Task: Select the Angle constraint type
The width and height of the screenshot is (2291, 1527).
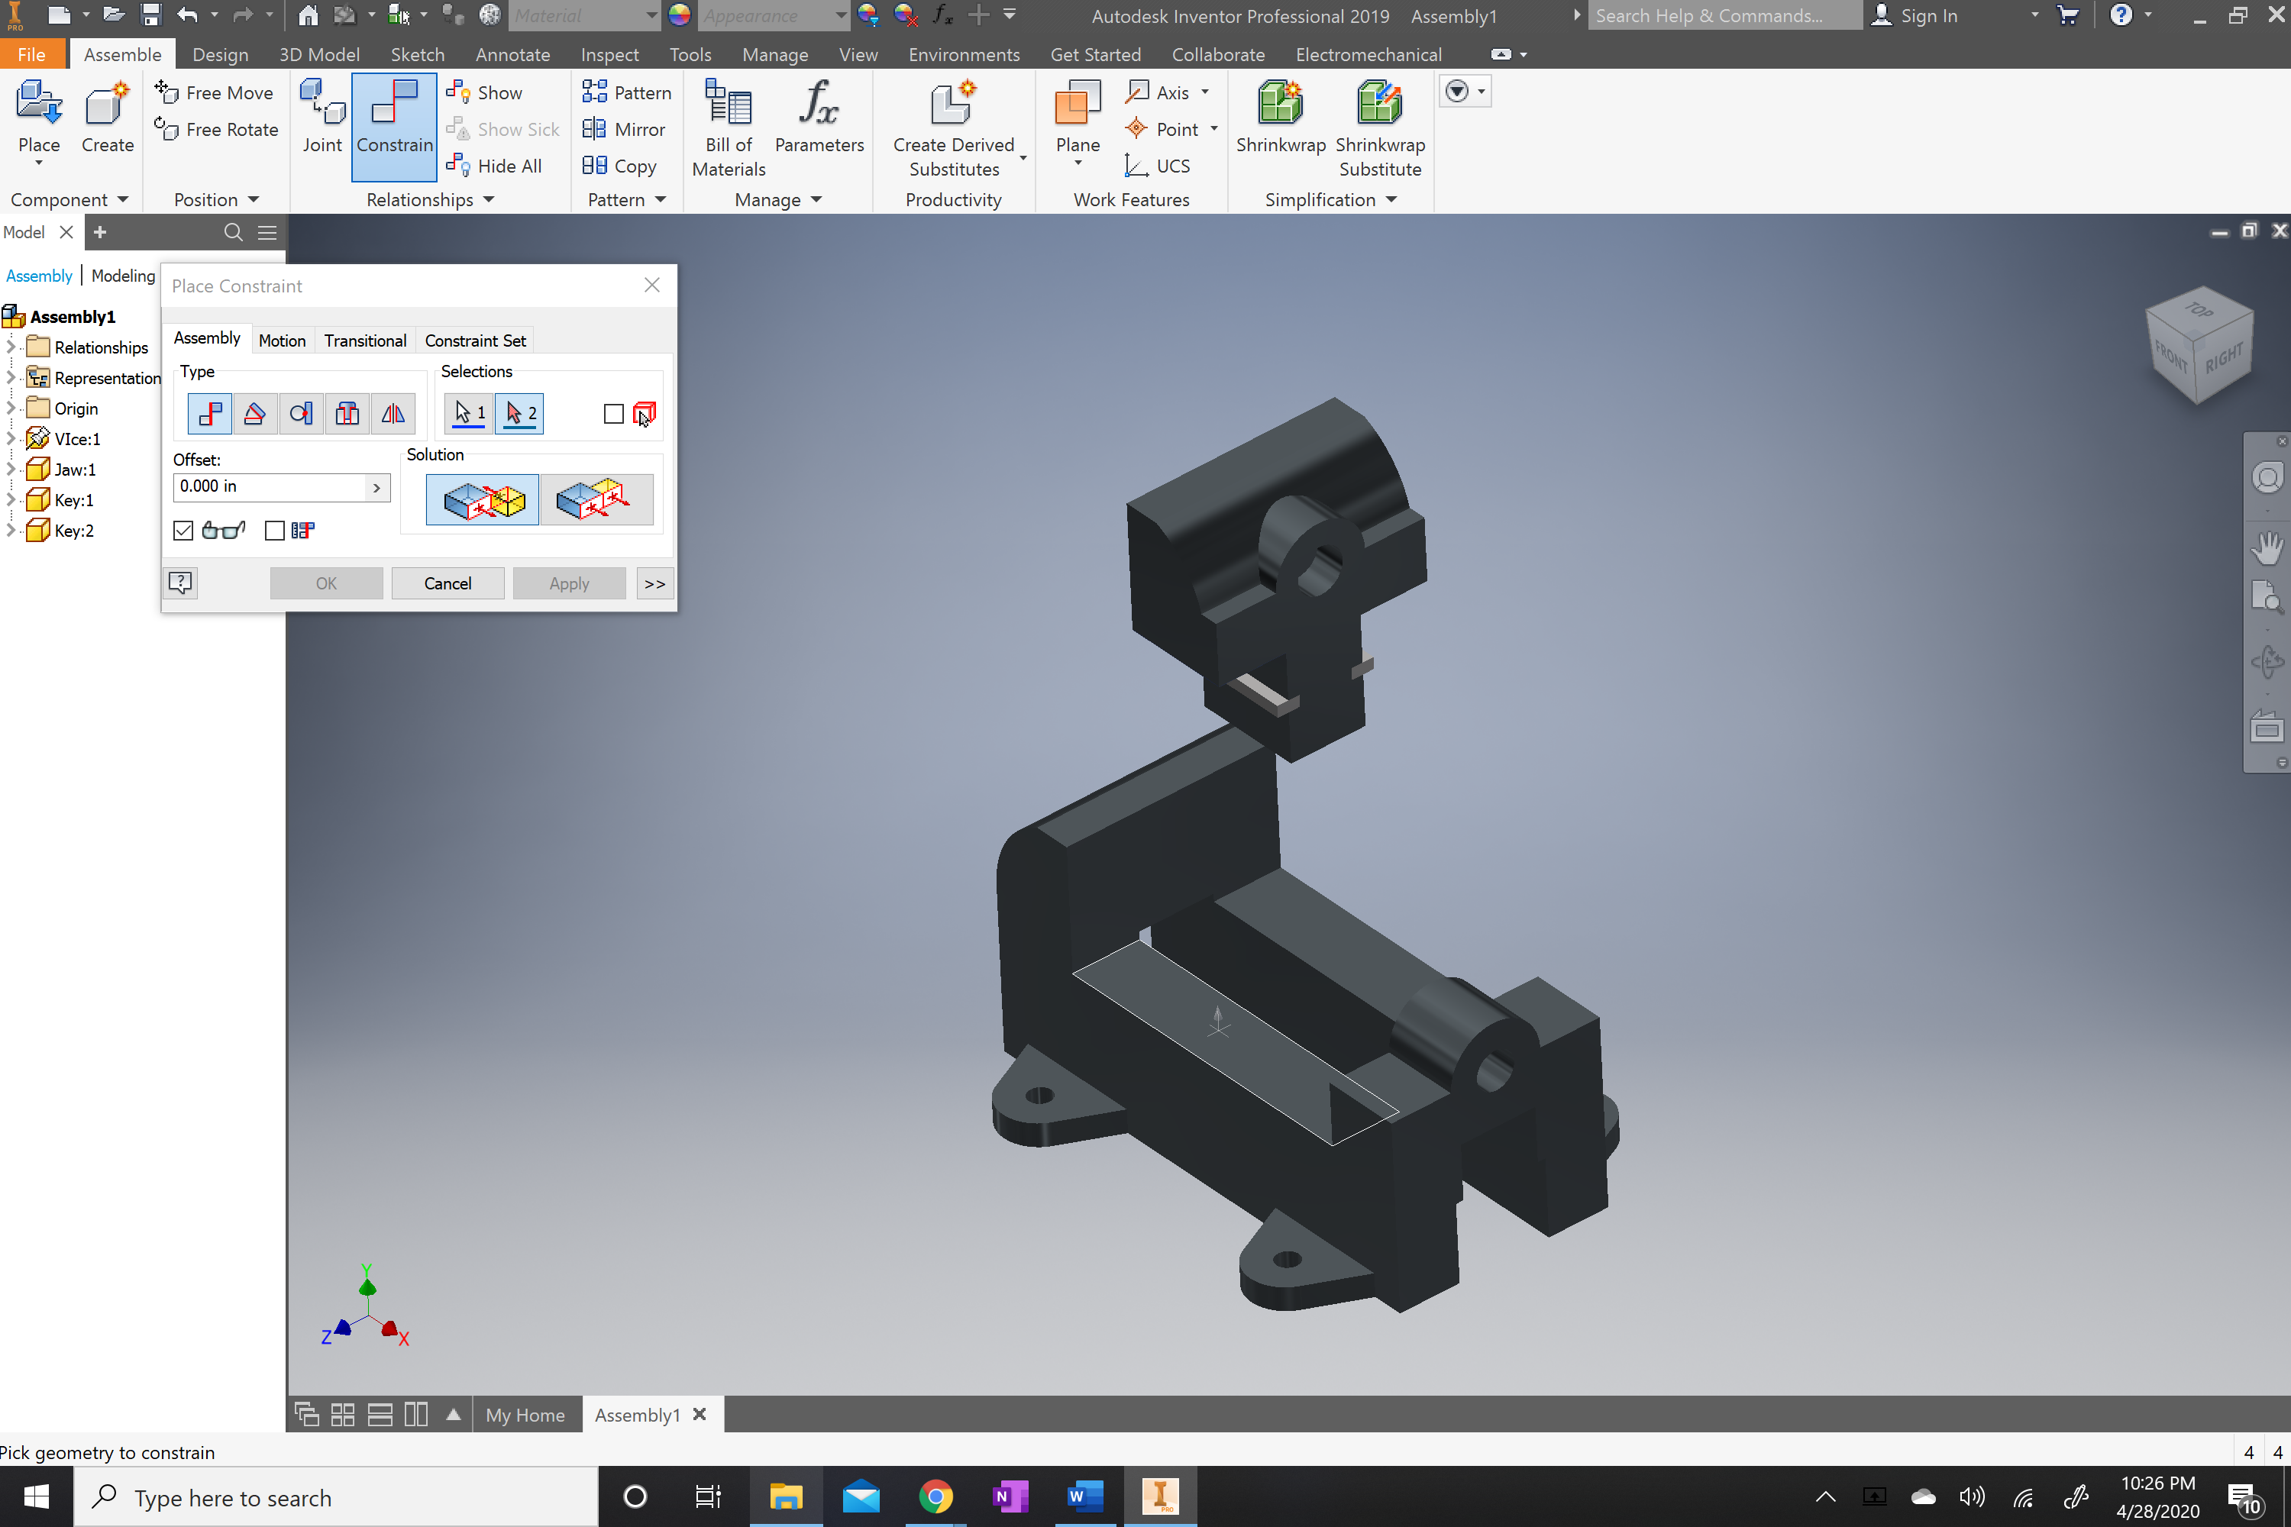Action: (x=255, y=414)
